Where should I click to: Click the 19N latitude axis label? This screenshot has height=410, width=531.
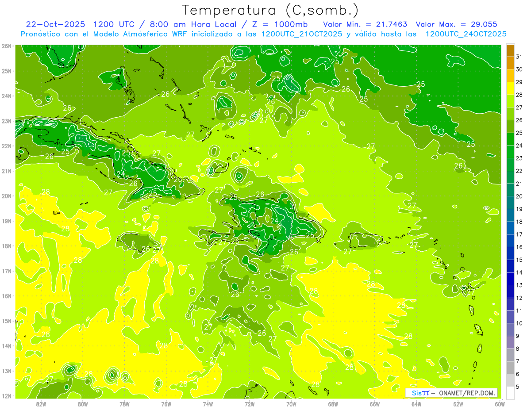tap(7, 221)
